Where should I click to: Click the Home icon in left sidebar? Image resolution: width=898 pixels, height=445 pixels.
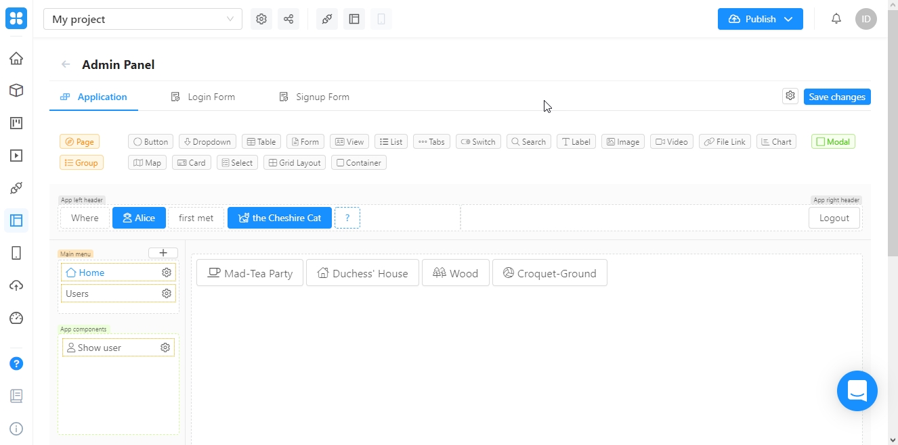click(x=16, y=58)
